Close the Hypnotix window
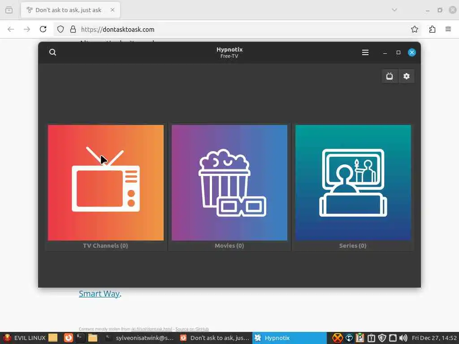Image resolution: width=459 pixels, height=344 pixels. pos(412,52)
